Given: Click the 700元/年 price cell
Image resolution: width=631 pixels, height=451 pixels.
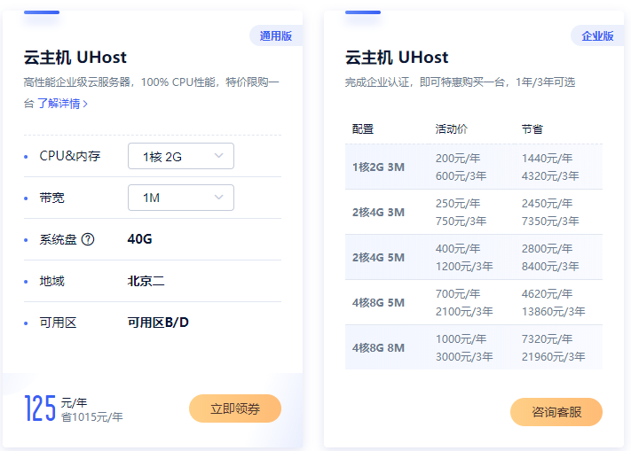Looking at the screenshot, I should pos(458,293).
